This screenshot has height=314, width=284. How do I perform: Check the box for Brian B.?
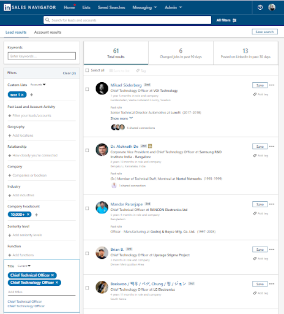87,253
